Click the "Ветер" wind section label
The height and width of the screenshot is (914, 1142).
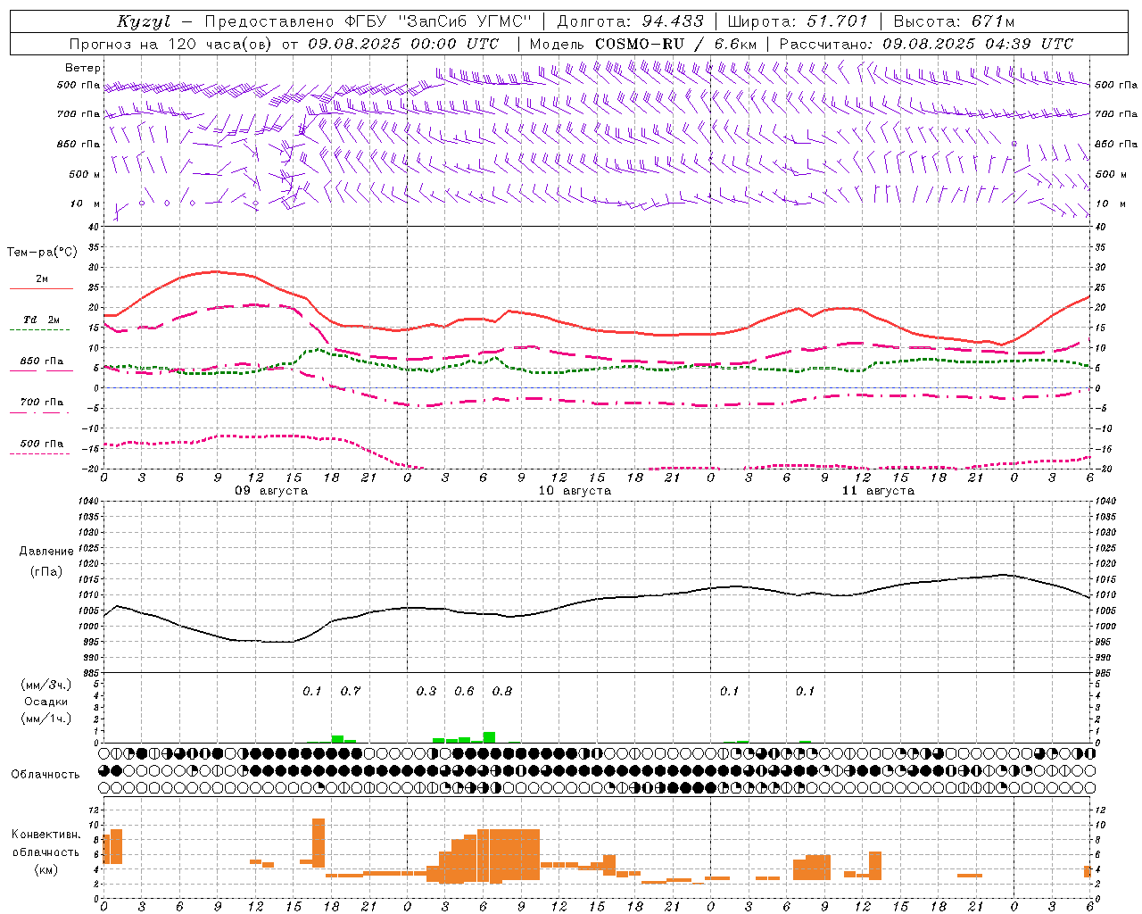tap(83, 68)
